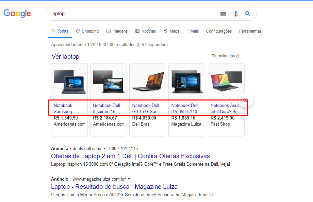Click the blue search magnifier button
Screen dimensions: 313x202
click(x=248, y=14)
